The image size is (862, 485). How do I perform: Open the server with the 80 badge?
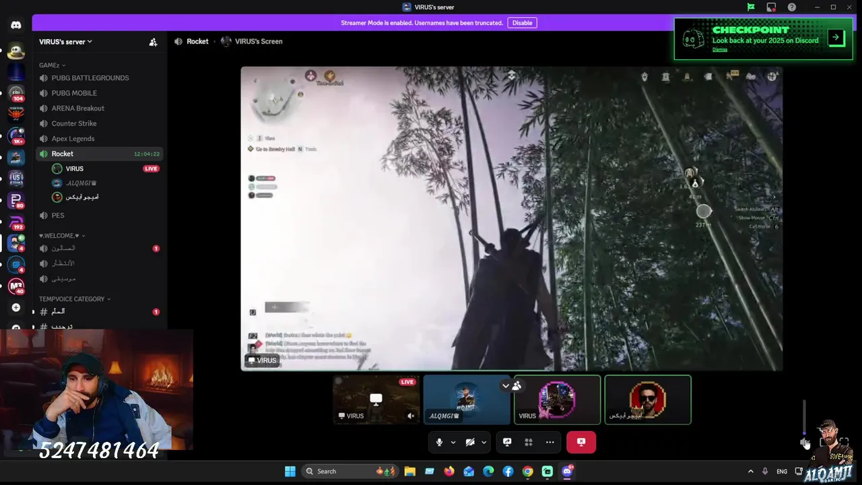(x=16, y=200)
